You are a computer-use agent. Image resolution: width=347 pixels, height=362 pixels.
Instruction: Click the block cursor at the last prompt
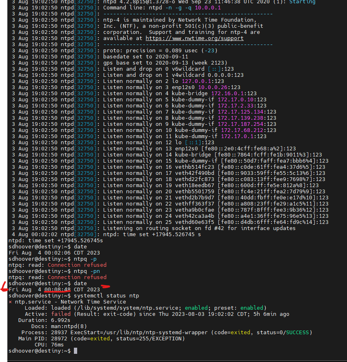tap(76, 351)
